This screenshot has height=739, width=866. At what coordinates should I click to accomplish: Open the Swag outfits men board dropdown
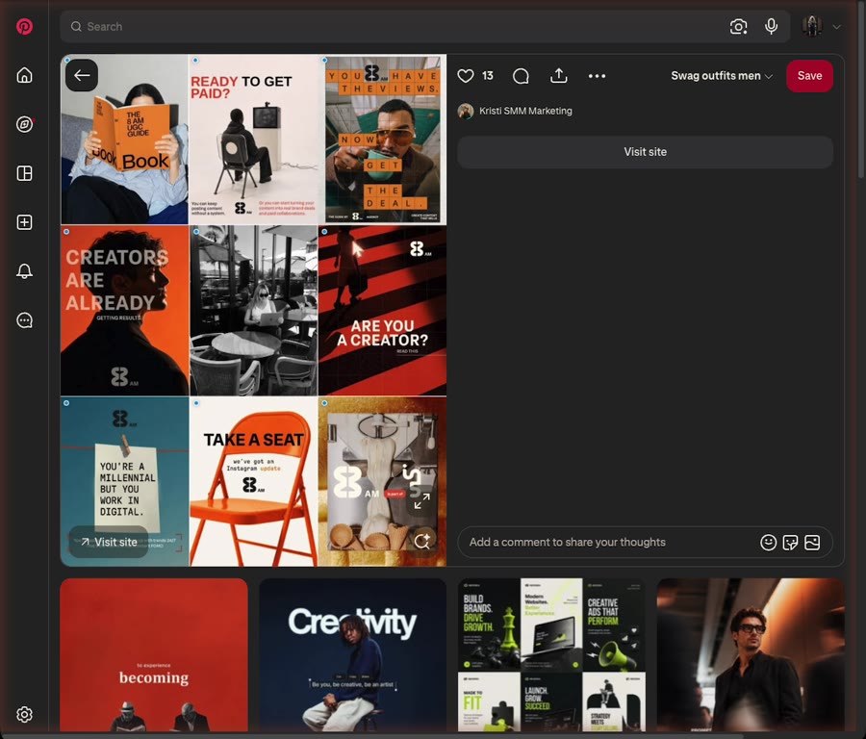[722, 76]
